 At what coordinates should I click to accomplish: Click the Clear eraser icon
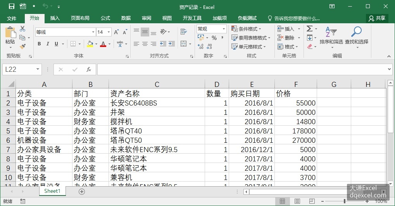[x=310, y=47]
